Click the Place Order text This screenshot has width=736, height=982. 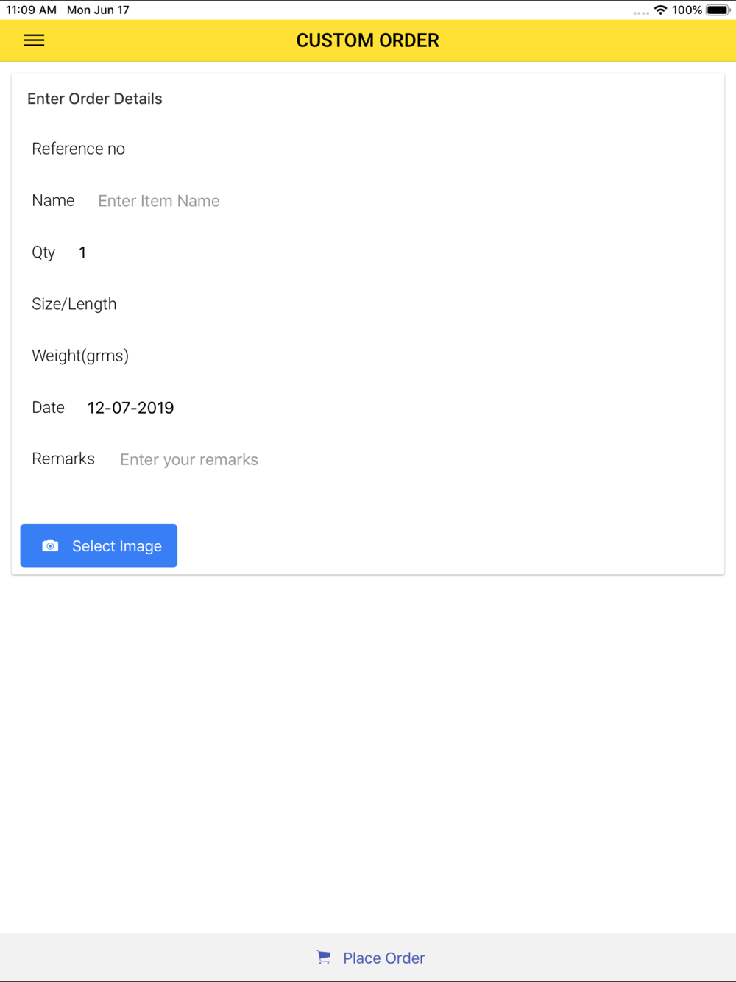coord(383,958)
